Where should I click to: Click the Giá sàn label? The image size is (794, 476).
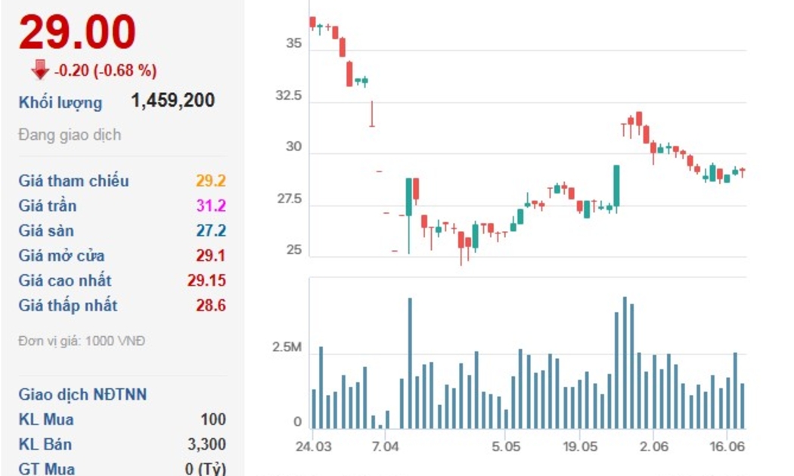[46, 230]
